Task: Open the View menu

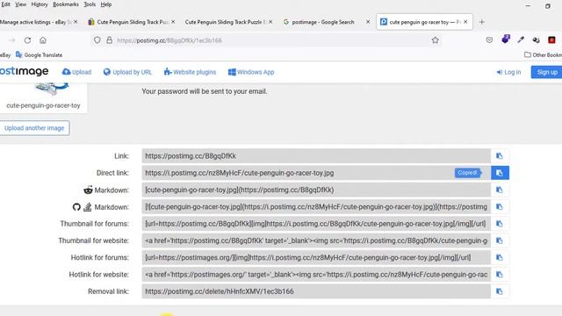Action: [x=20, y=4]
